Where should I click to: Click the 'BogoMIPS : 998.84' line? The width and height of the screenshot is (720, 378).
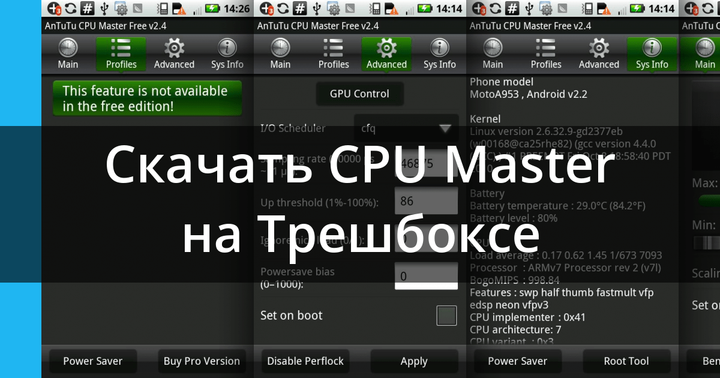(x=515, y=280)
